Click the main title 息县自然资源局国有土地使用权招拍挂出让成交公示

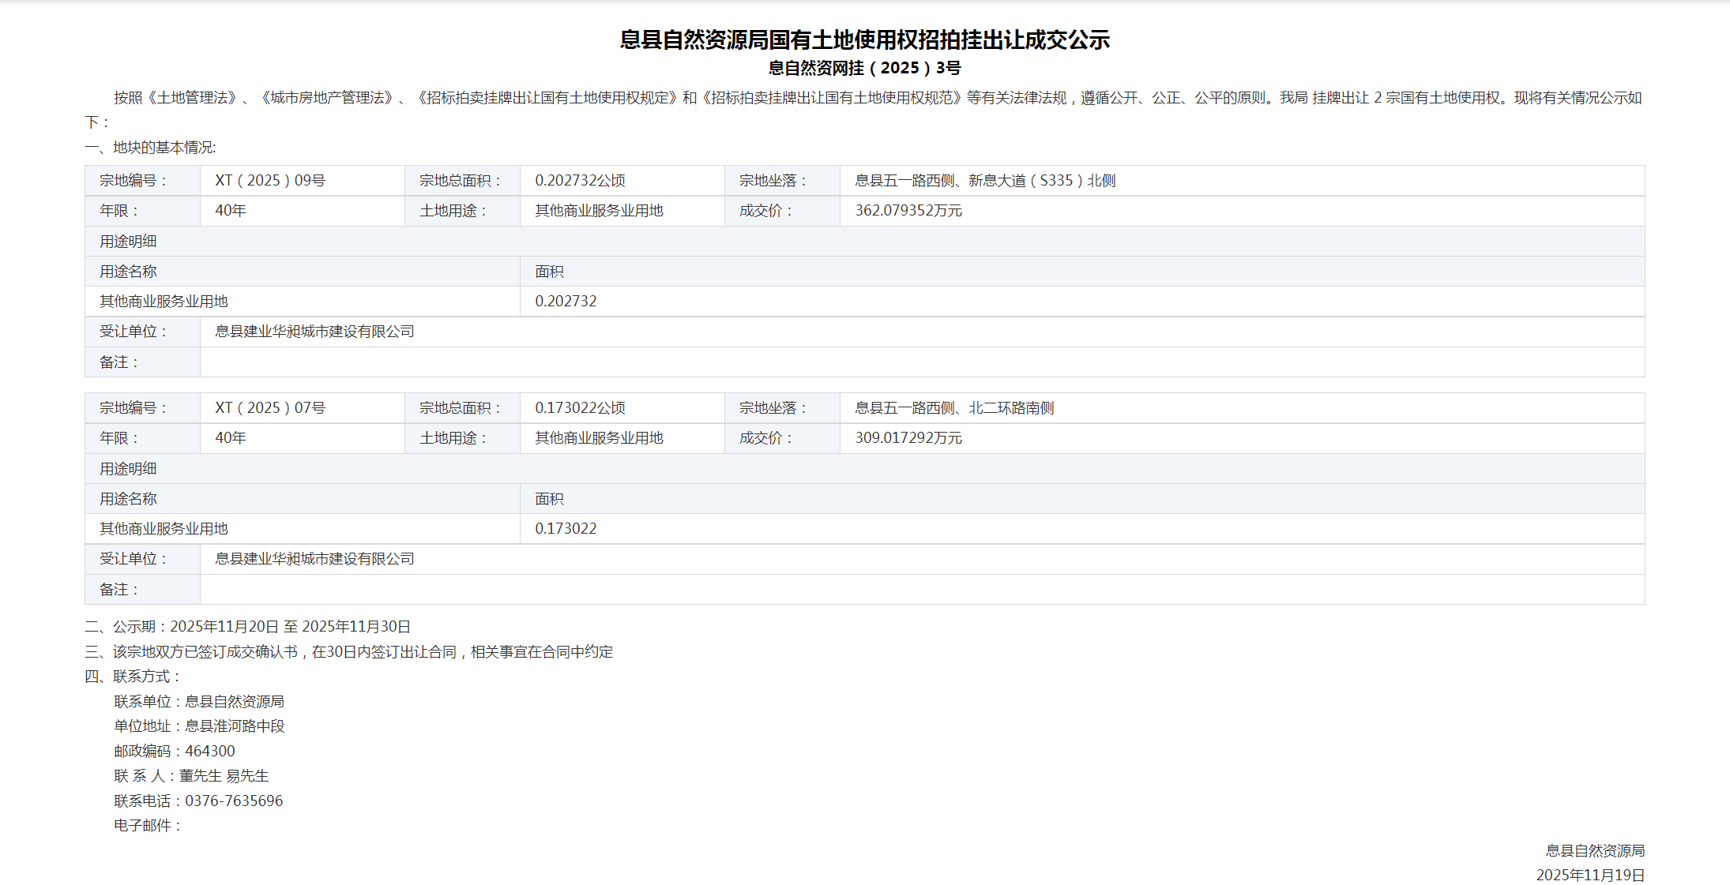click(864, 39)
